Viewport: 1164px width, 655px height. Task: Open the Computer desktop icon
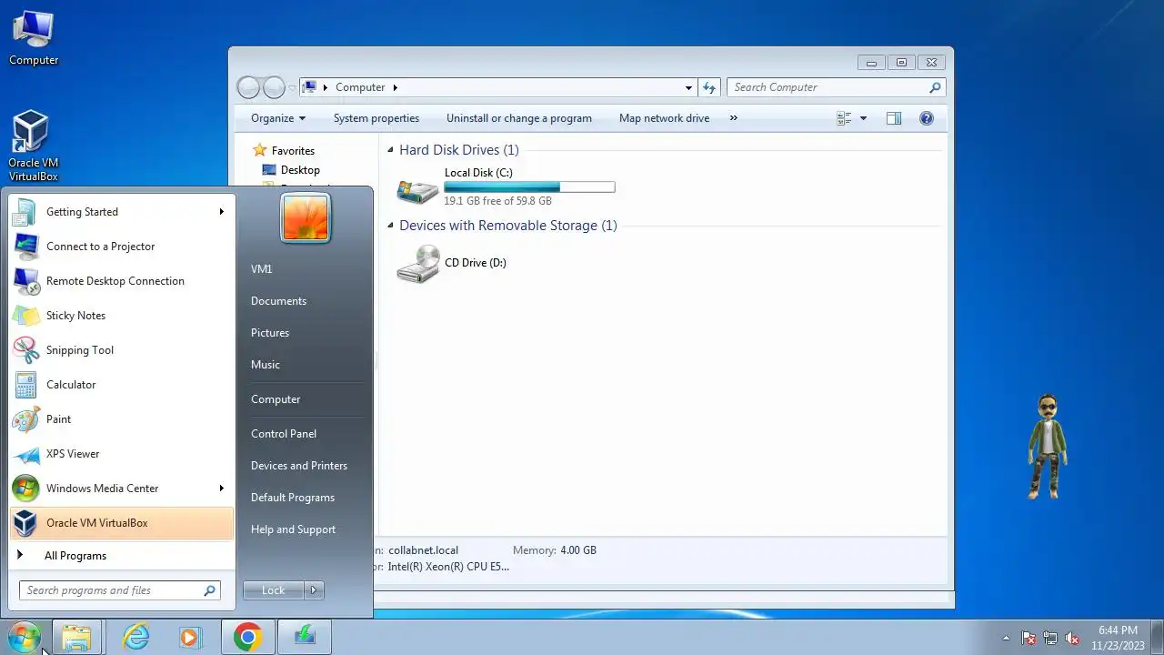34,38
